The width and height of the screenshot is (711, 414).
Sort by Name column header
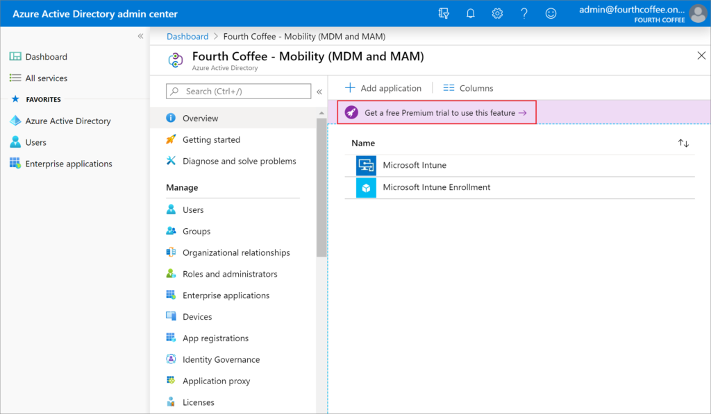[363, 143]
